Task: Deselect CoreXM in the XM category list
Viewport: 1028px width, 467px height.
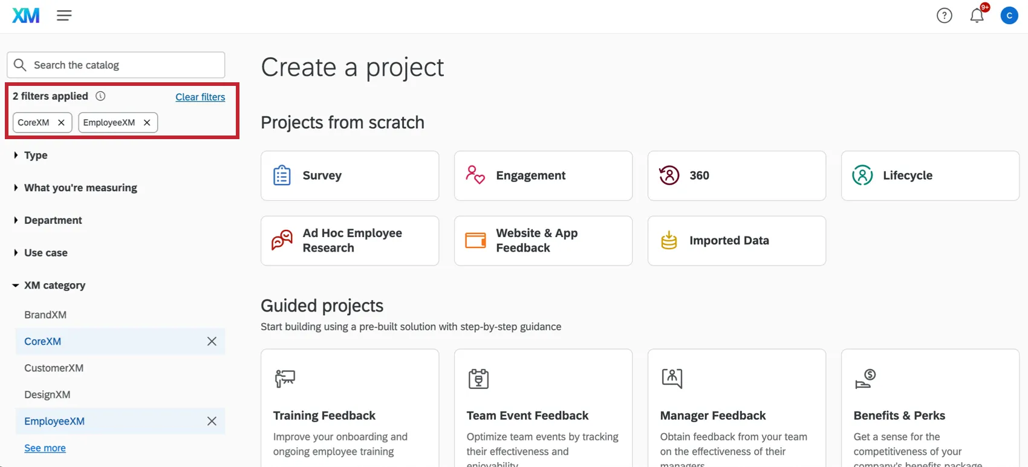Action: [212, 341]
